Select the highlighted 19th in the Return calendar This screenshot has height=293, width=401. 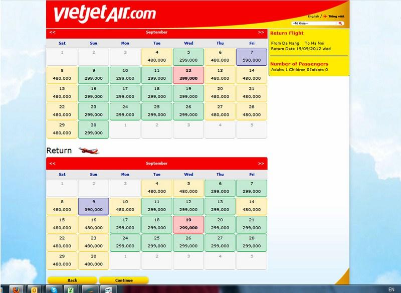point(188,224)
